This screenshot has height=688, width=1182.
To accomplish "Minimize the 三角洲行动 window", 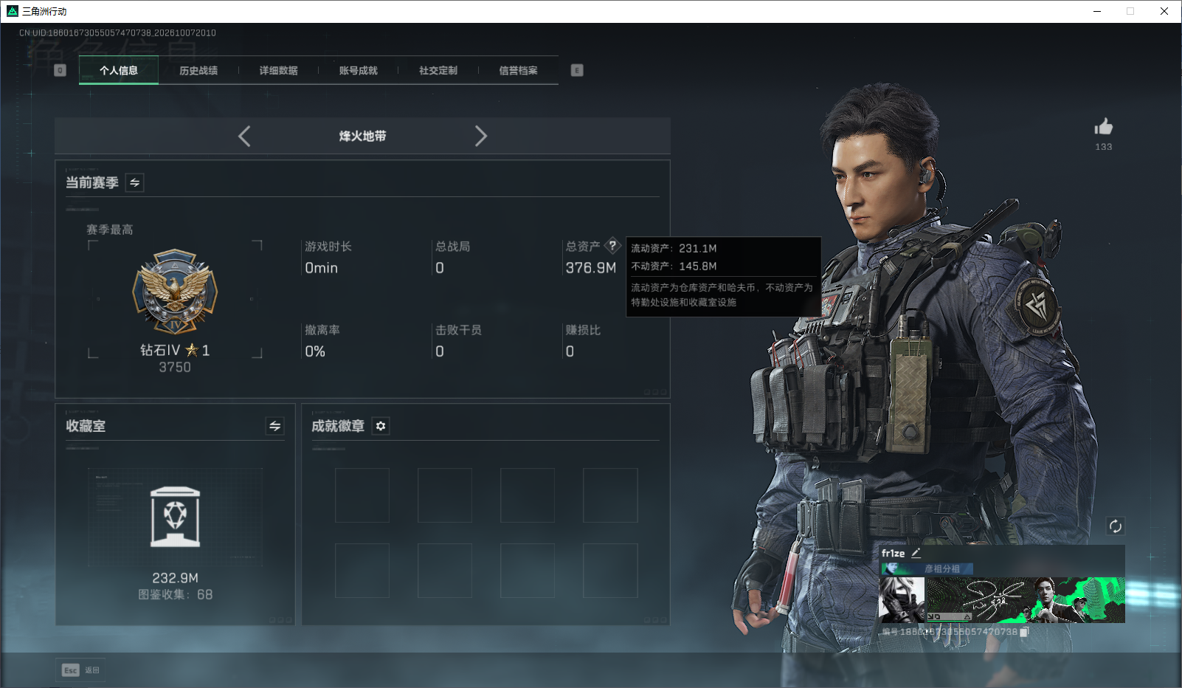I will point(1097,11).
